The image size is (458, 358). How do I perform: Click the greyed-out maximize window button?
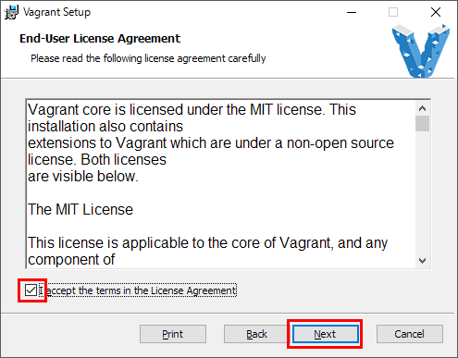click(393, 12)
